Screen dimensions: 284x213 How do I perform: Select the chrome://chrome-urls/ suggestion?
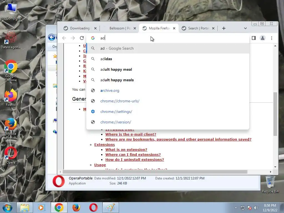point(168,101)
